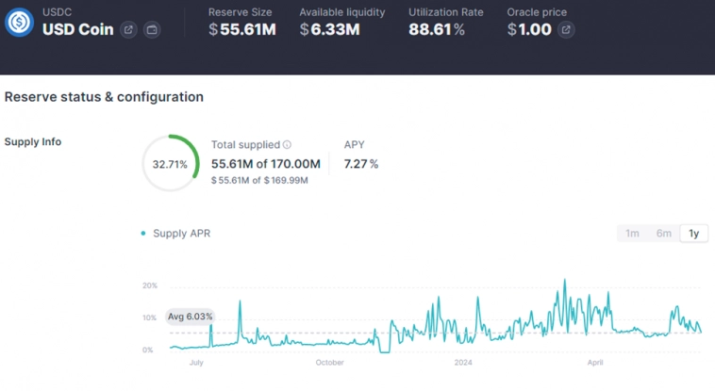The width and height of the screenshot is (715, 391).
Task: Select the 1y chart time range
Action: pos(694,234)
